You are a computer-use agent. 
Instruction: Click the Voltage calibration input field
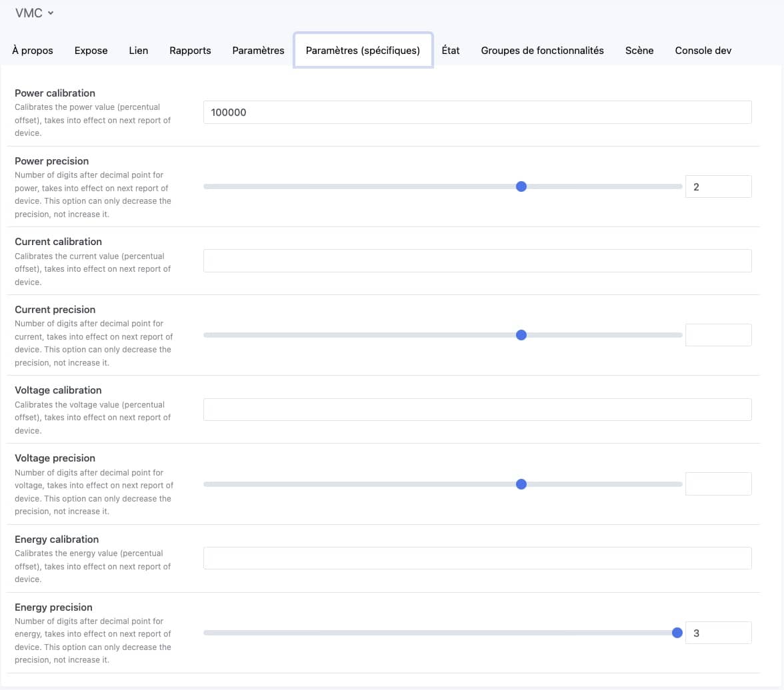(477, 410)
